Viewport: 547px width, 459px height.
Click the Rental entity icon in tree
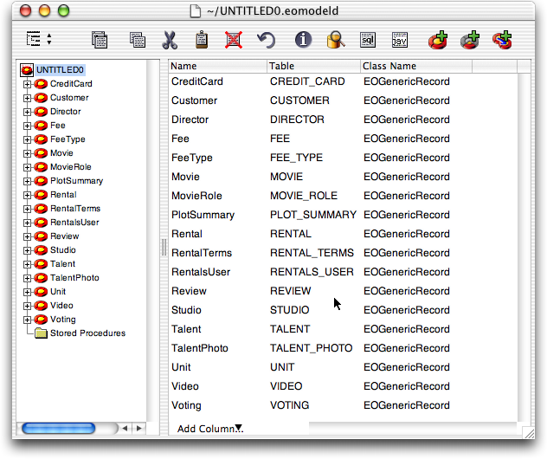41,195
